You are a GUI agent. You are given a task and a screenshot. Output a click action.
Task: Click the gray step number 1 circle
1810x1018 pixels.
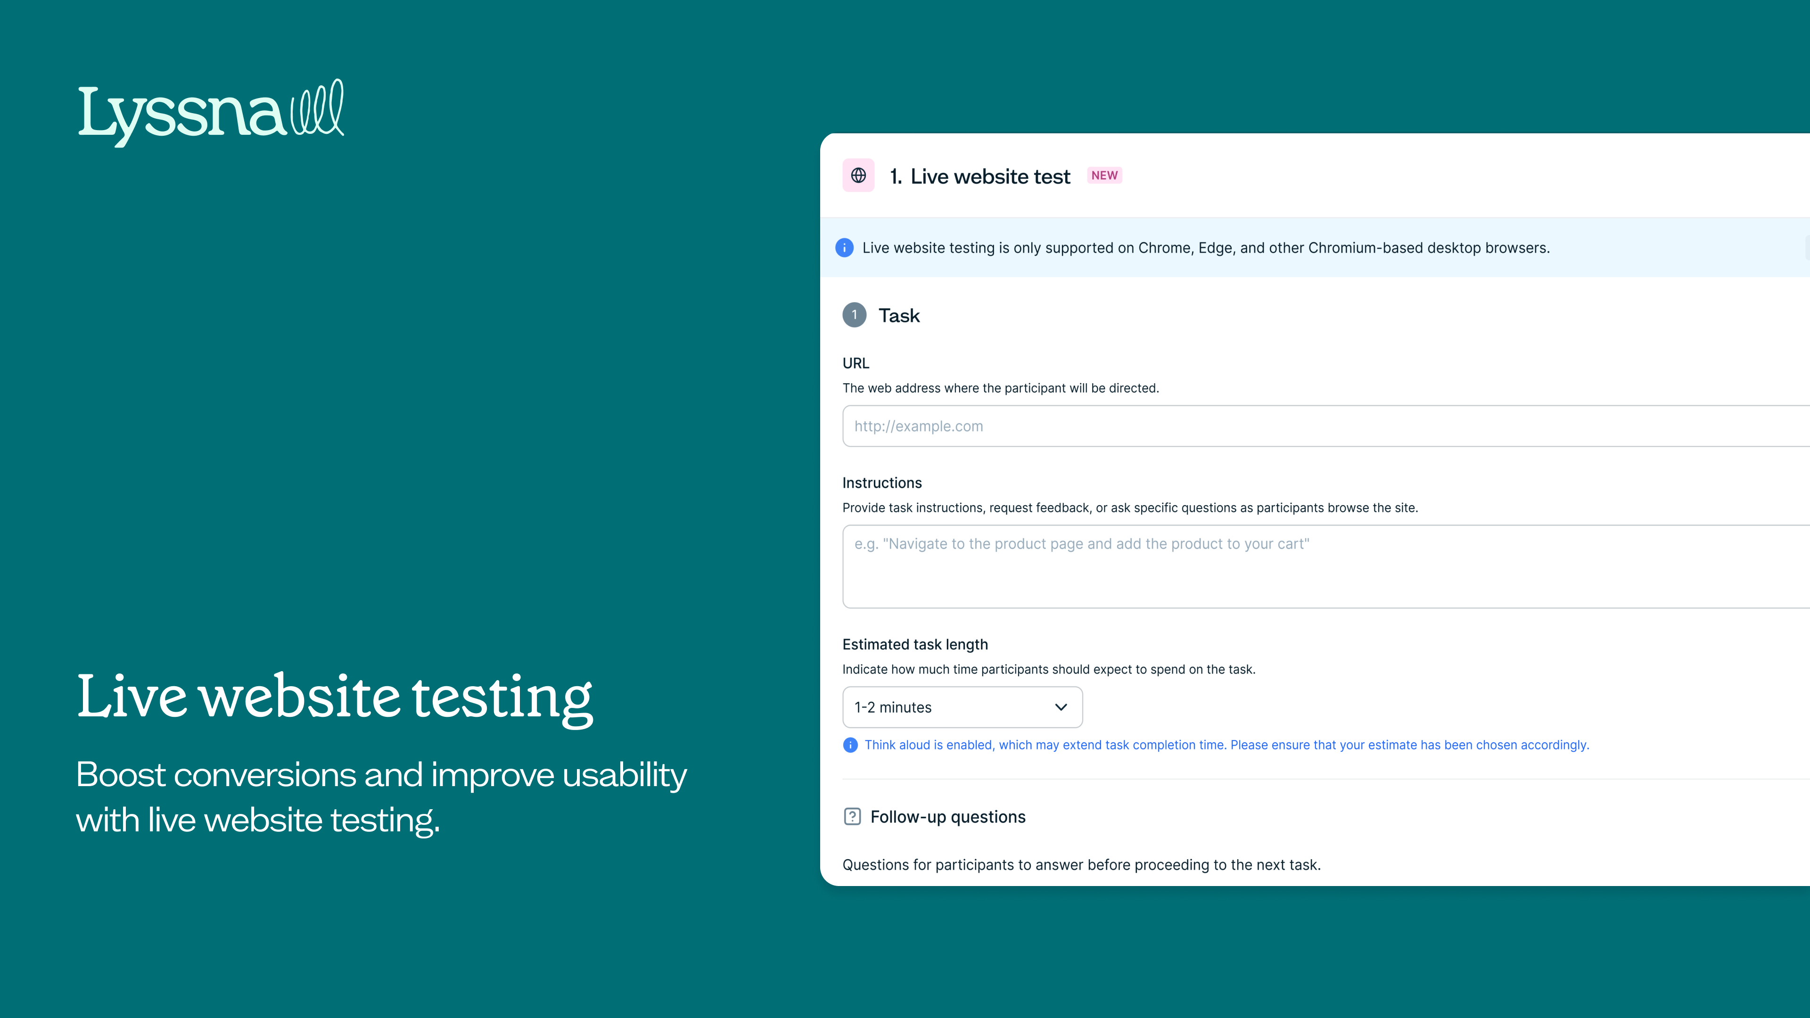(x=854, y=315)
